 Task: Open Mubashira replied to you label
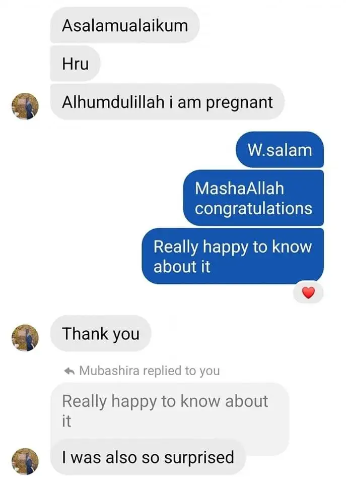(142, 371)
